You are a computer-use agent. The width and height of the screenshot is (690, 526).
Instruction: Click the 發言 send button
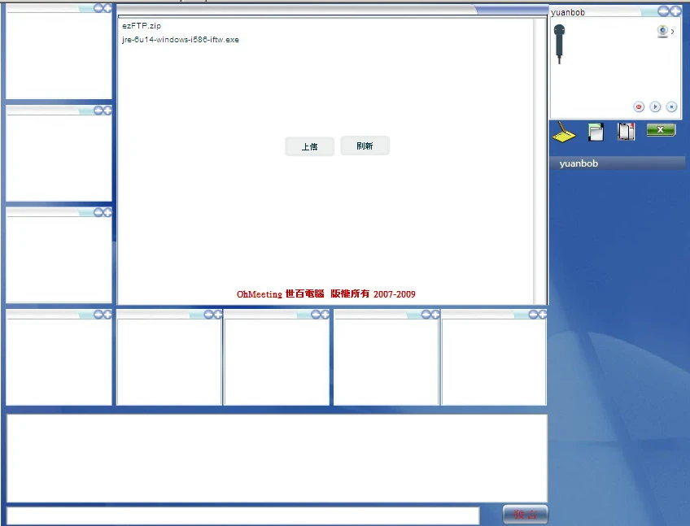525,515
